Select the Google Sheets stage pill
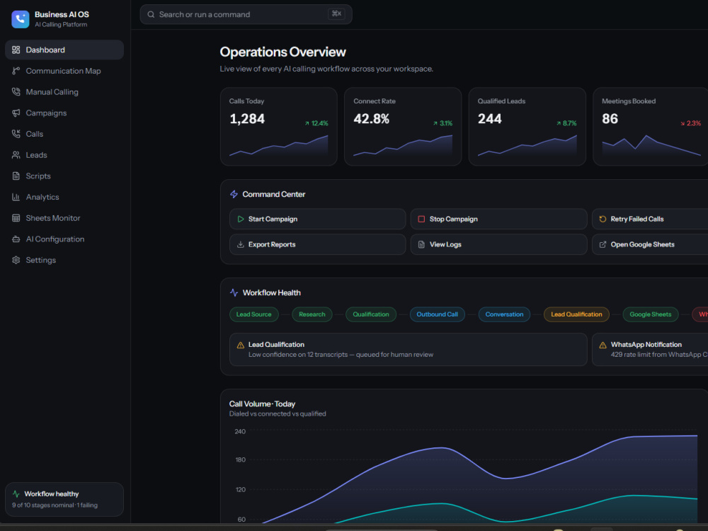Image resolution: width=708 pixels, height=531 pixels. point(651,314)
